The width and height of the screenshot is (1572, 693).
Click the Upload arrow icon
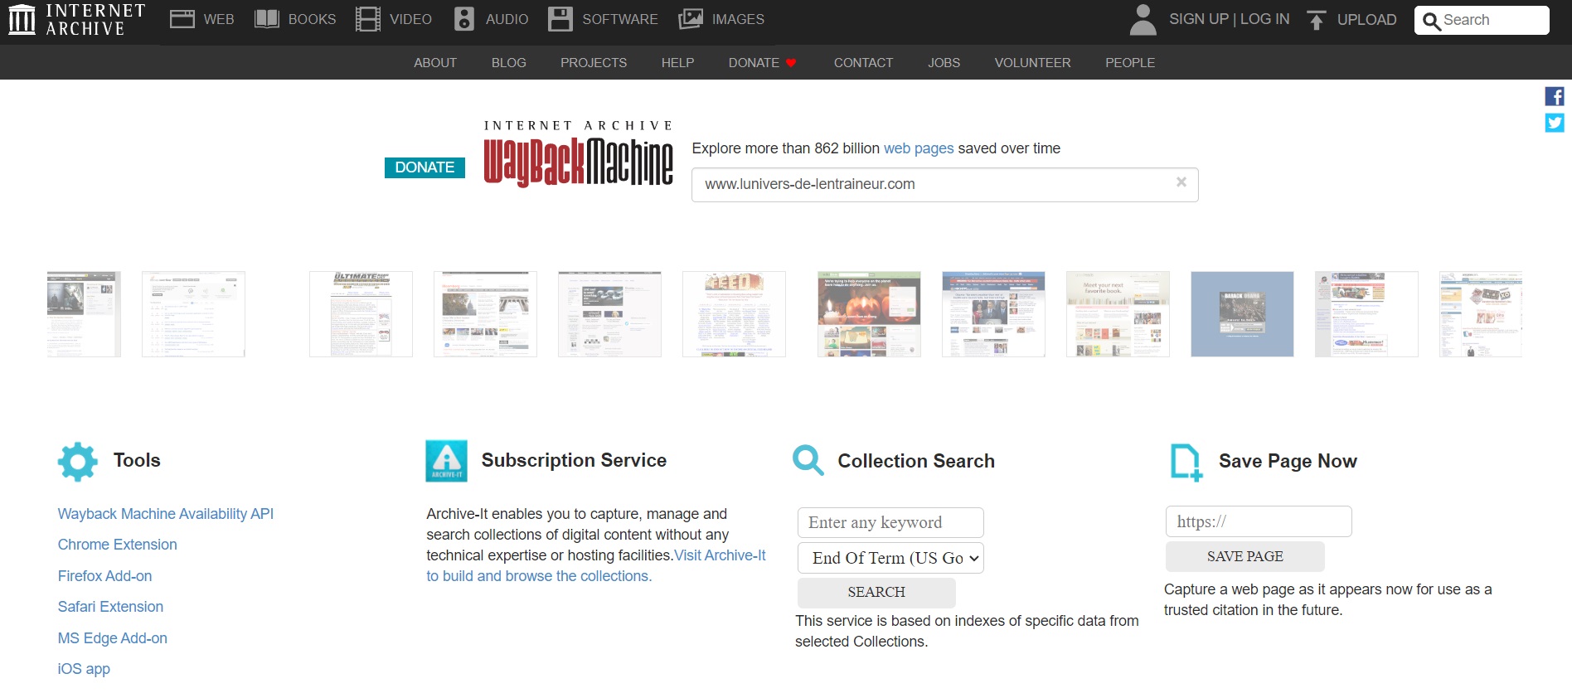point(1316,20)
